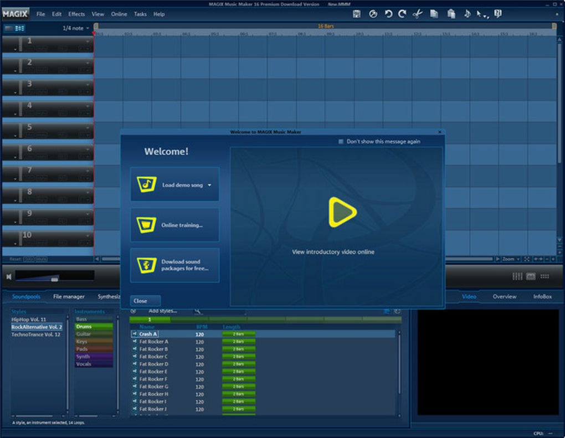Click the dotted grid icon in transport bar

coord(545,276)
